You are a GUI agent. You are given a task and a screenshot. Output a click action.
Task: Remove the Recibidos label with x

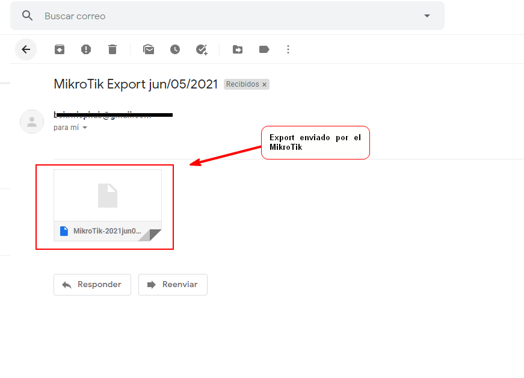[x=264, y=85]
